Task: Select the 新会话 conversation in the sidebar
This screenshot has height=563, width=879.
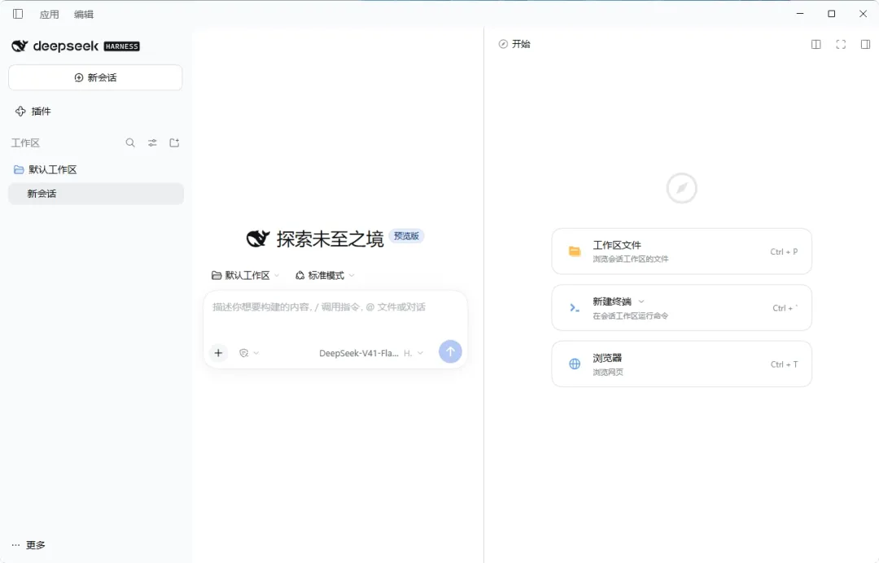Action: tap(96, 194)
